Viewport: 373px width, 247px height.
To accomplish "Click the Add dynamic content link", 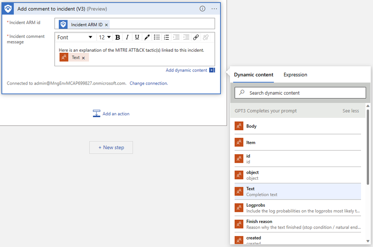I will 186,70.
